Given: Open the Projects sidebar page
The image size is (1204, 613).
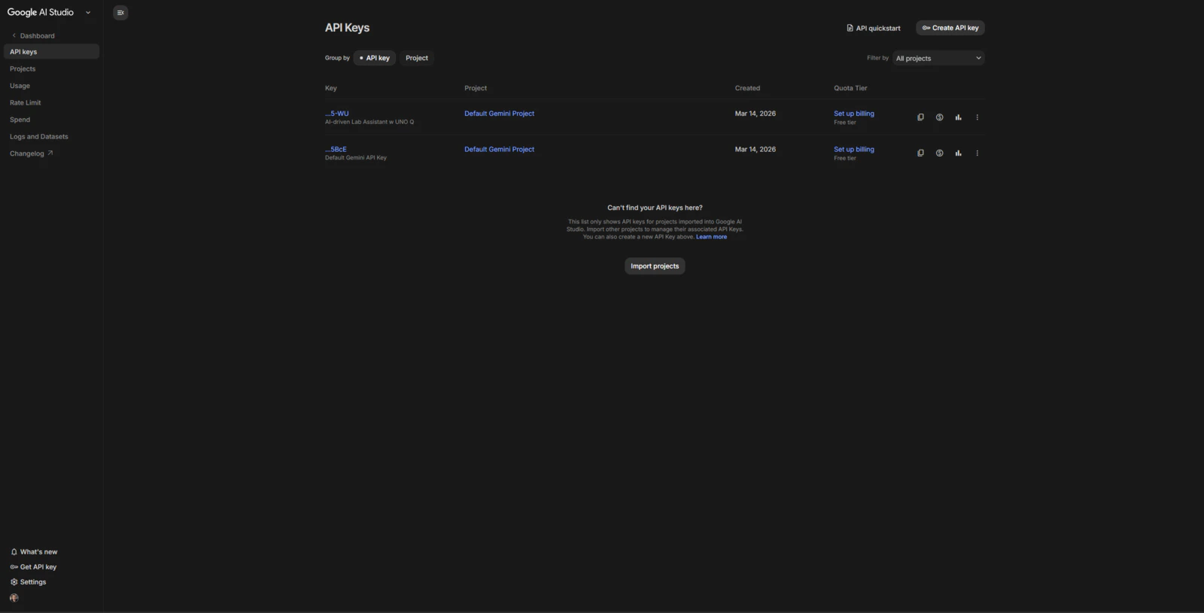Looking at the screenshot, I should coord(23,69).
